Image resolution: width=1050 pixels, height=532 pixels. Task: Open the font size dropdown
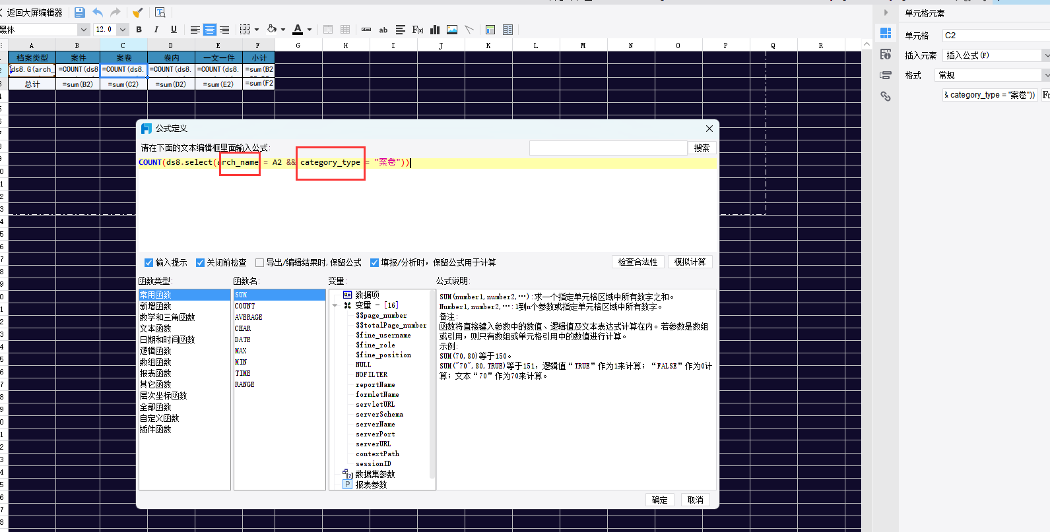pyautogui.click(x=123, y=30)
